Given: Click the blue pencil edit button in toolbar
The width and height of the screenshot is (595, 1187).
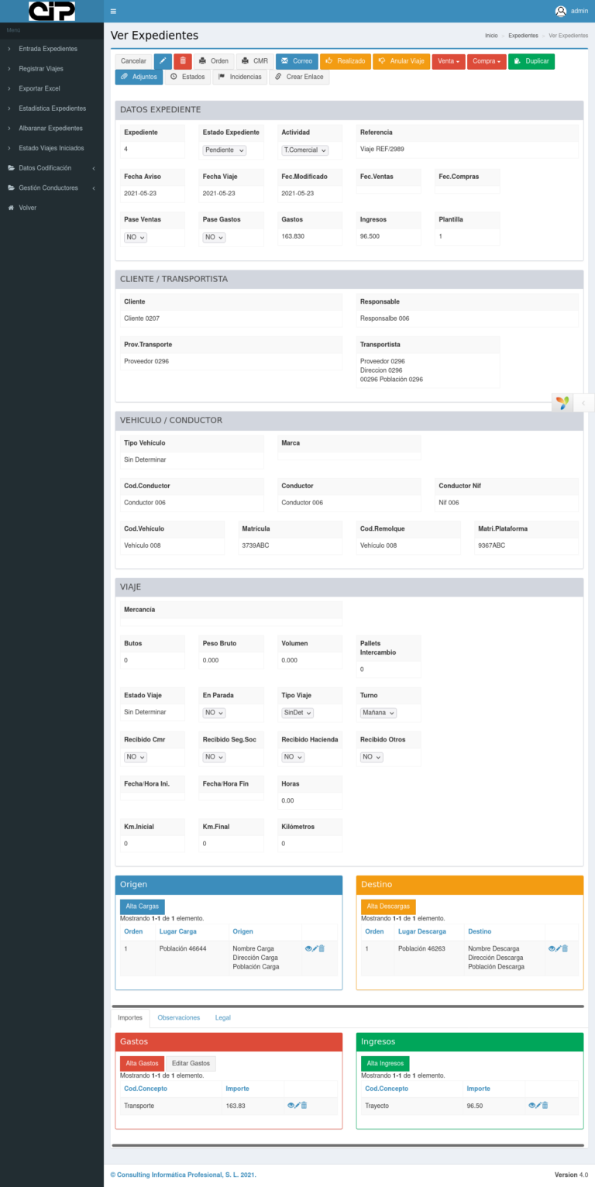Looking at the screenshot, I should 163,61.
